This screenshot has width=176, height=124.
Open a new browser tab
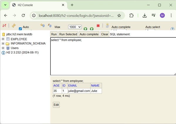tap(72, 5)
